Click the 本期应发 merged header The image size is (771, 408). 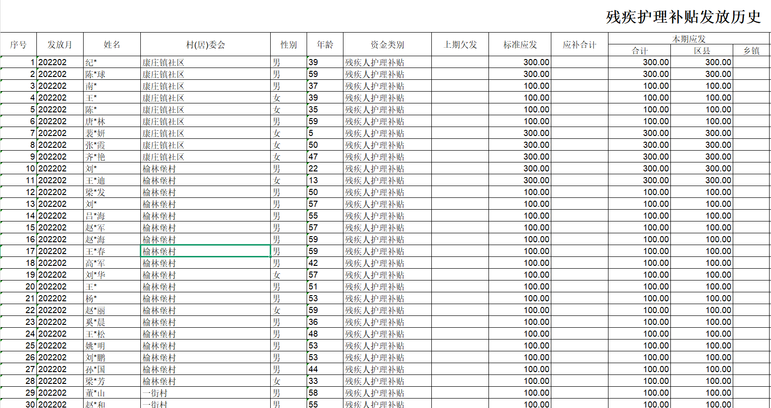pyautogui.click(x=689, y=39)
